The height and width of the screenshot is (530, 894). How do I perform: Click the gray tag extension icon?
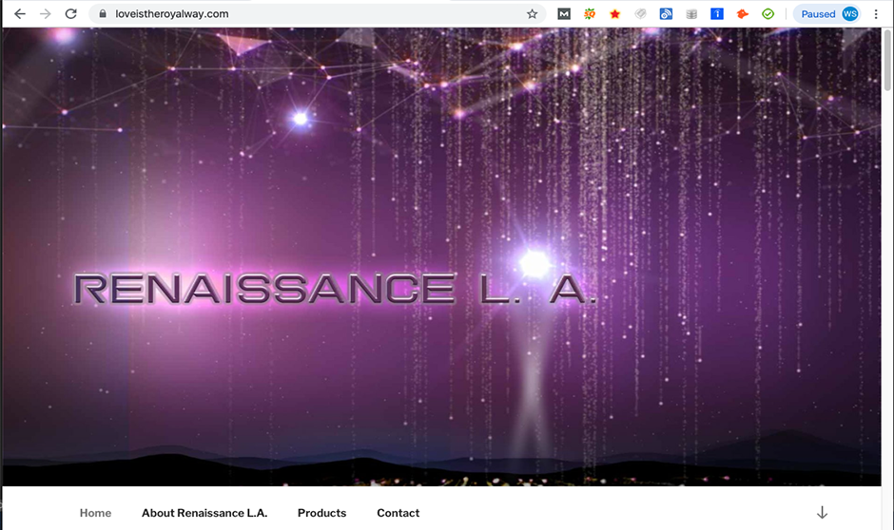coord(640,13)
